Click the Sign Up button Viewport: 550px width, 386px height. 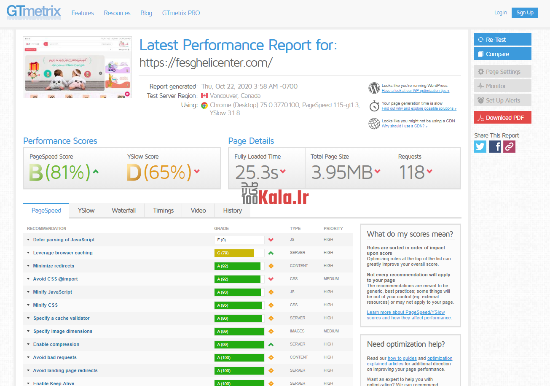click(525, 13)
